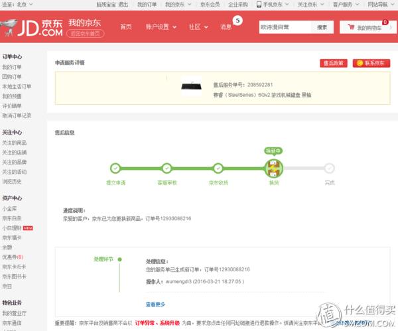Click the 提交申请 checkmark step circle
This screenshot has width=398, height=331.
click(115, 168)
